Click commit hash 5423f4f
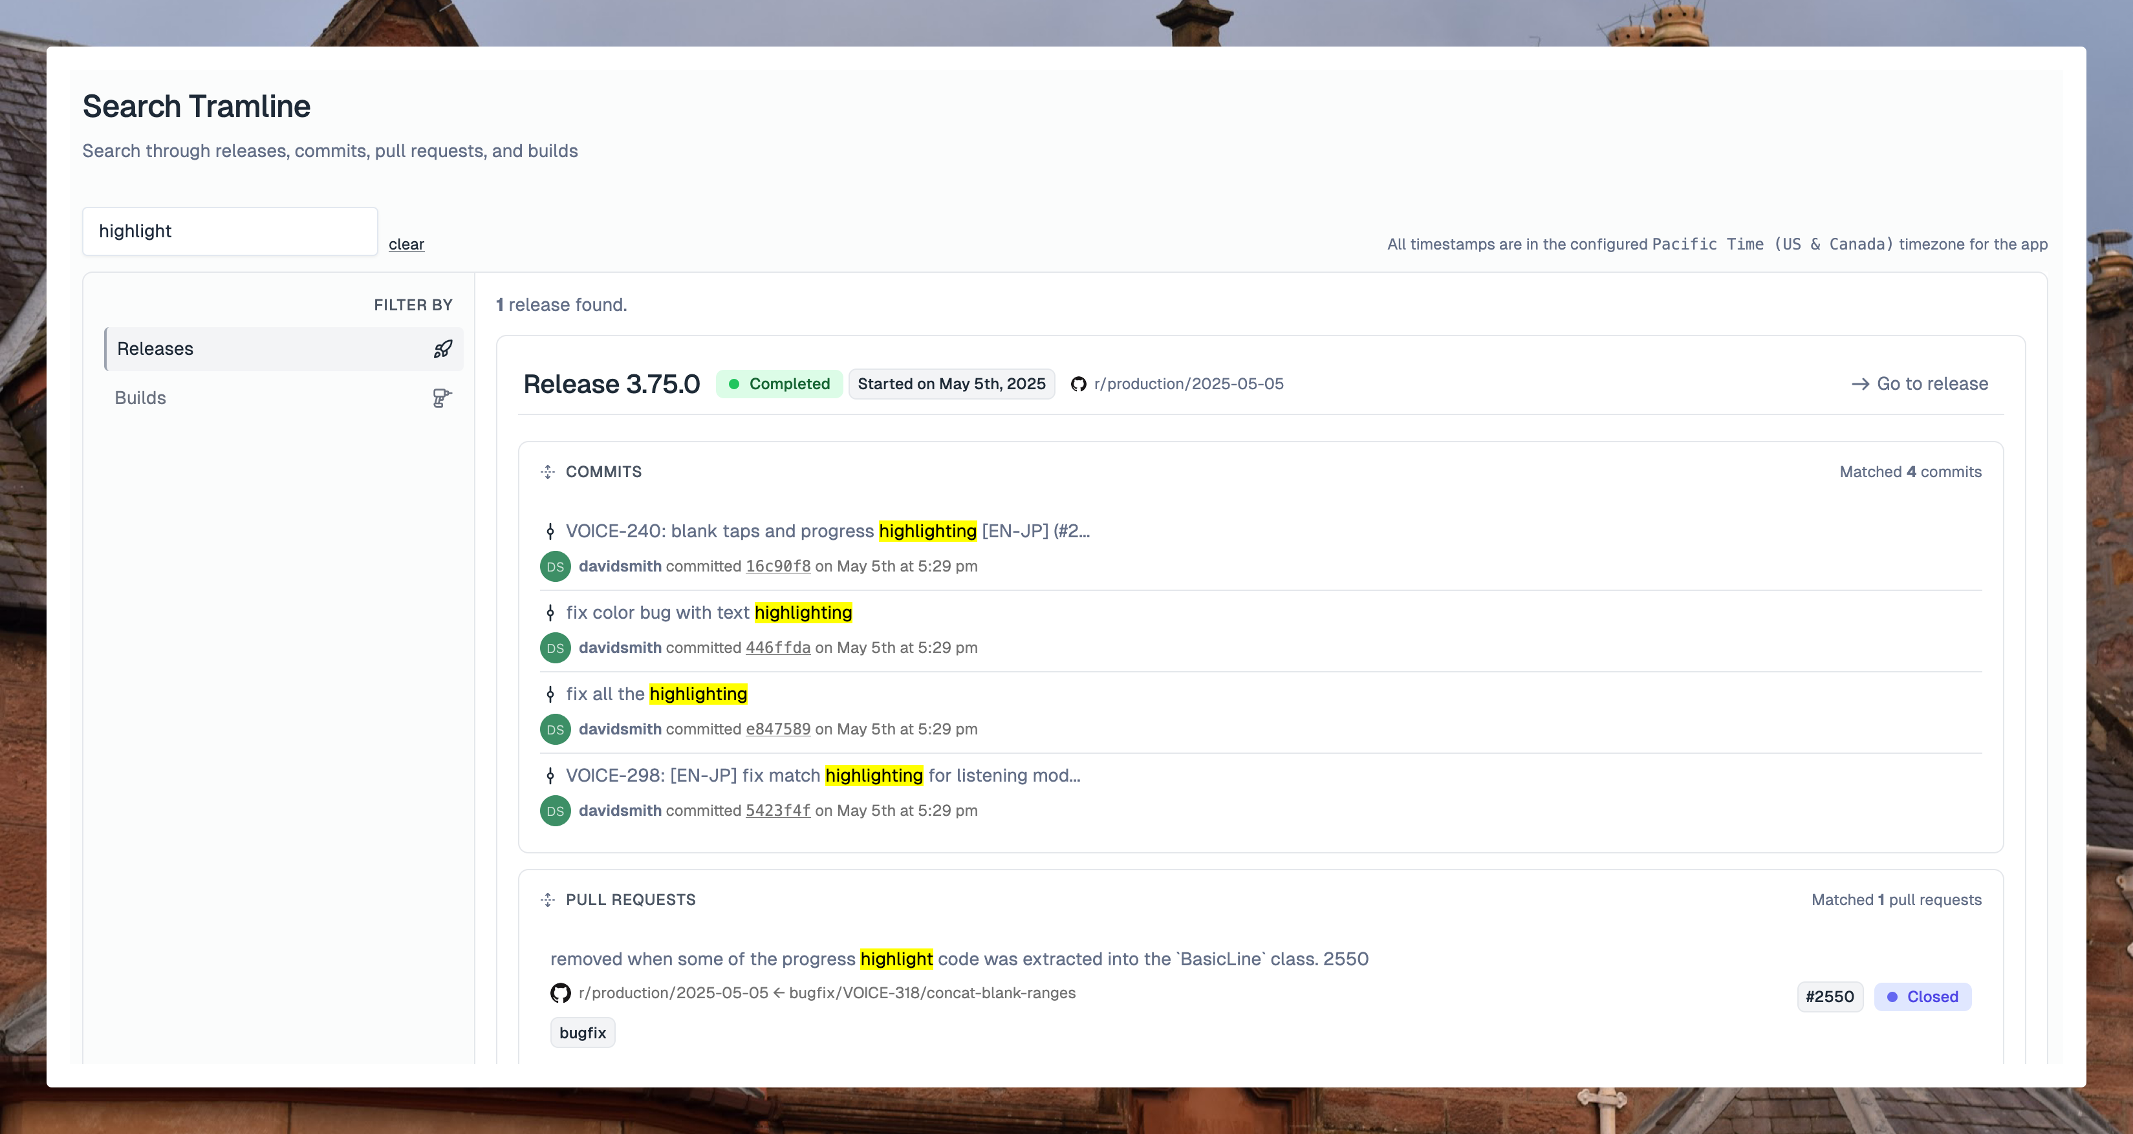 click(777, 810)
